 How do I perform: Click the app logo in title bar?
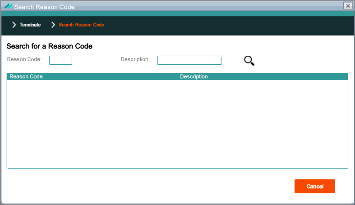click(8, 6)
